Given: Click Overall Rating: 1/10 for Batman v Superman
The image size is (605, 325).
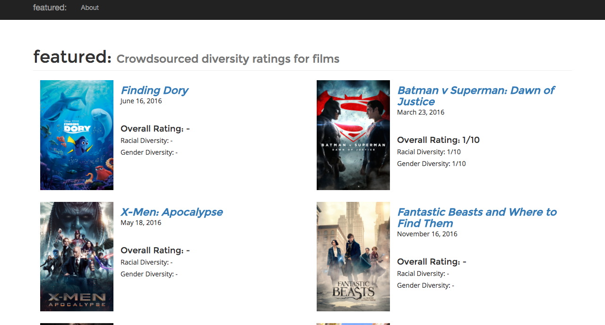Looking at the screenshot, I should [438, 140].
